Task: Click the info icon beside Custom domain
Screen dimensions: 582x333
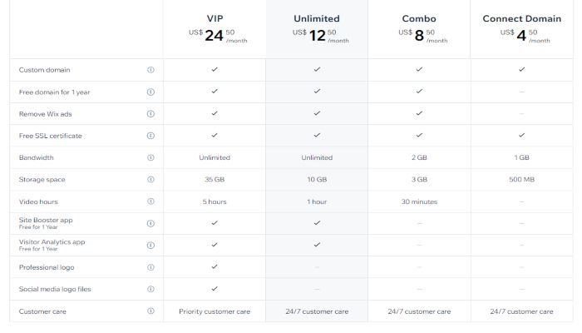Action: point(150,70)
